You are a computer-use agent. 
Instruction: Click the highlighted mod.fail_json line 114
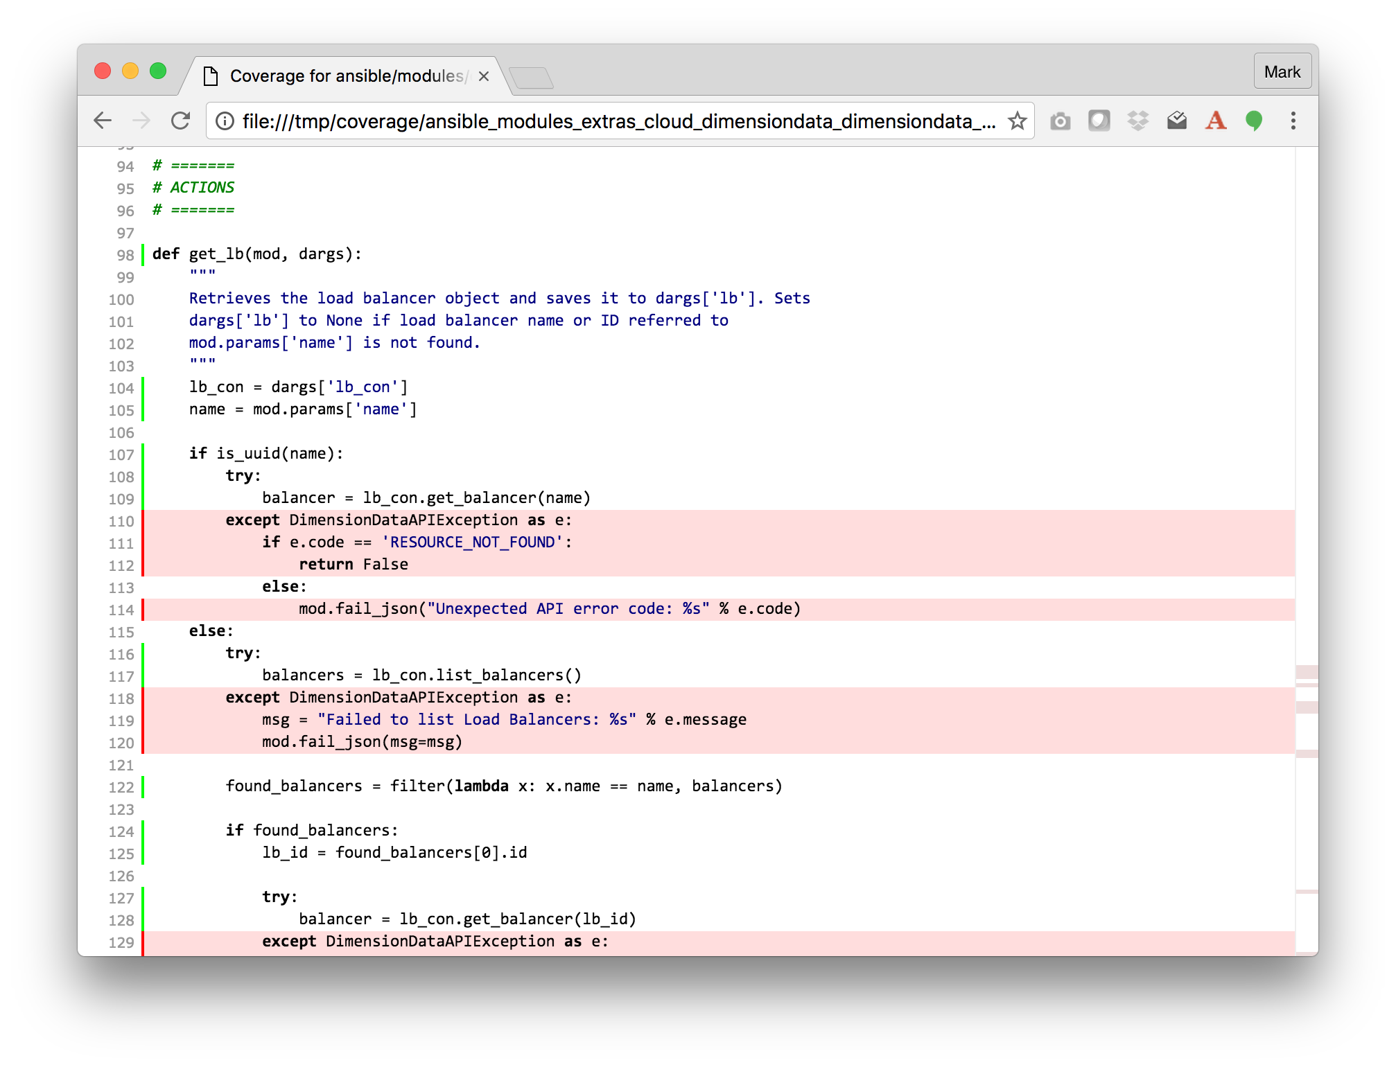click(549, 609)
